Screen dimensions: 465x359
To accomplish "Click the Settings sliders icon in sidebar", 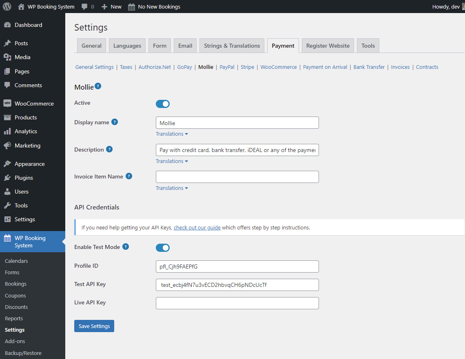I will [7, 220].
